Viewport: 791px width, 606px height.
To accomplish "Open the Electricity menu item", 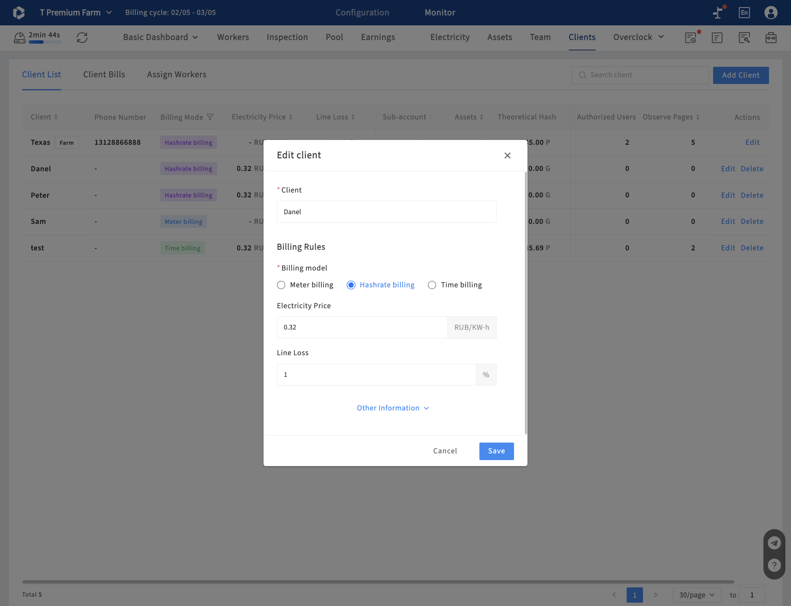I will pos(450,37).
